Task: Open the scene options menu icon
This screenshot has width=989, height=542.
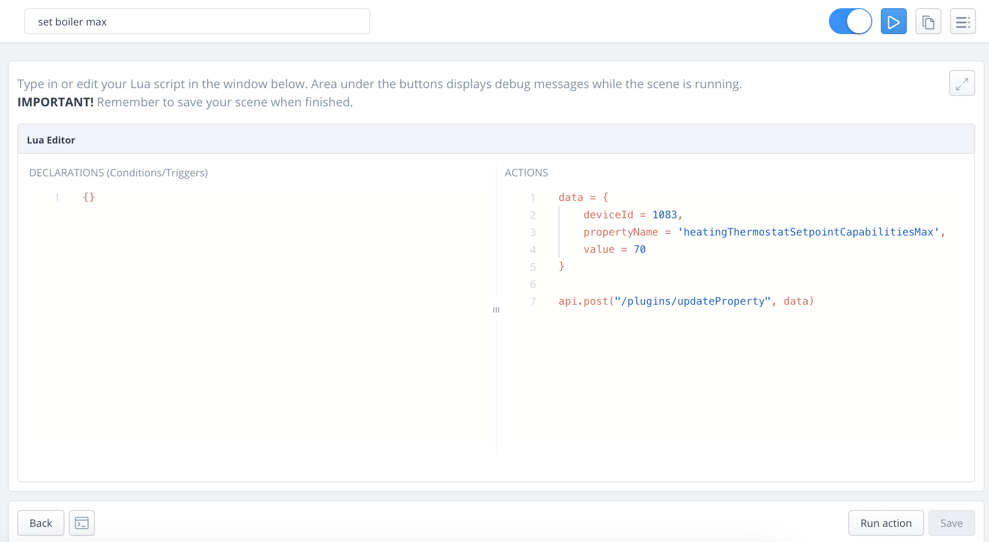Action: tap(963, 22)
